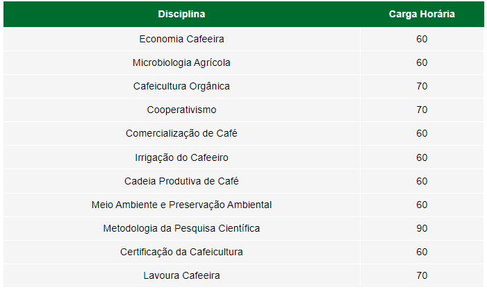Image resolution: width=487 pixels, height=292 pixels.
Task: Click the Disciplina column header
Action: click(181, 14)
